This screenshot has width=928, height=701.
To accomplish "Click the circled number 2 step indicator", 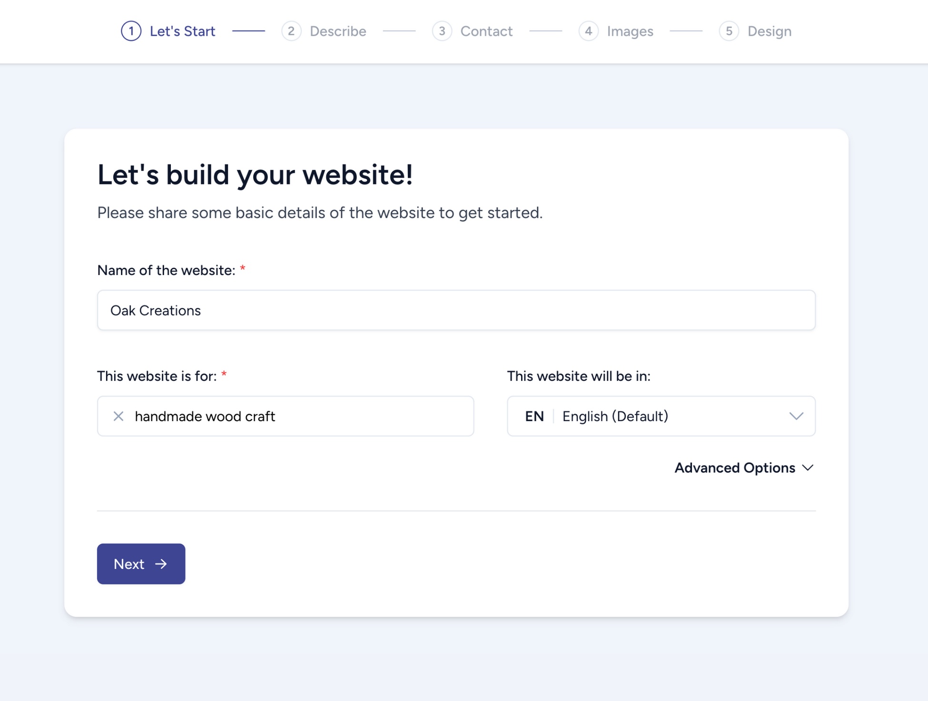I will [292, 31].
